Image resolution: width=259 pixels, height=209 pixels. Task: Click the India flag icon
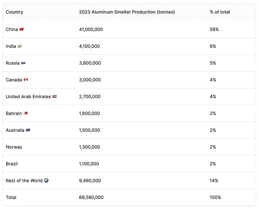(20, 46)
